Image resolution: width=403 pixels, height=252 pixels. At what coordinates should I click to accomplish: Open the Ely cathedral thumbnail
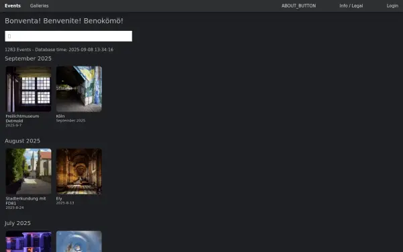click(79, 171)
